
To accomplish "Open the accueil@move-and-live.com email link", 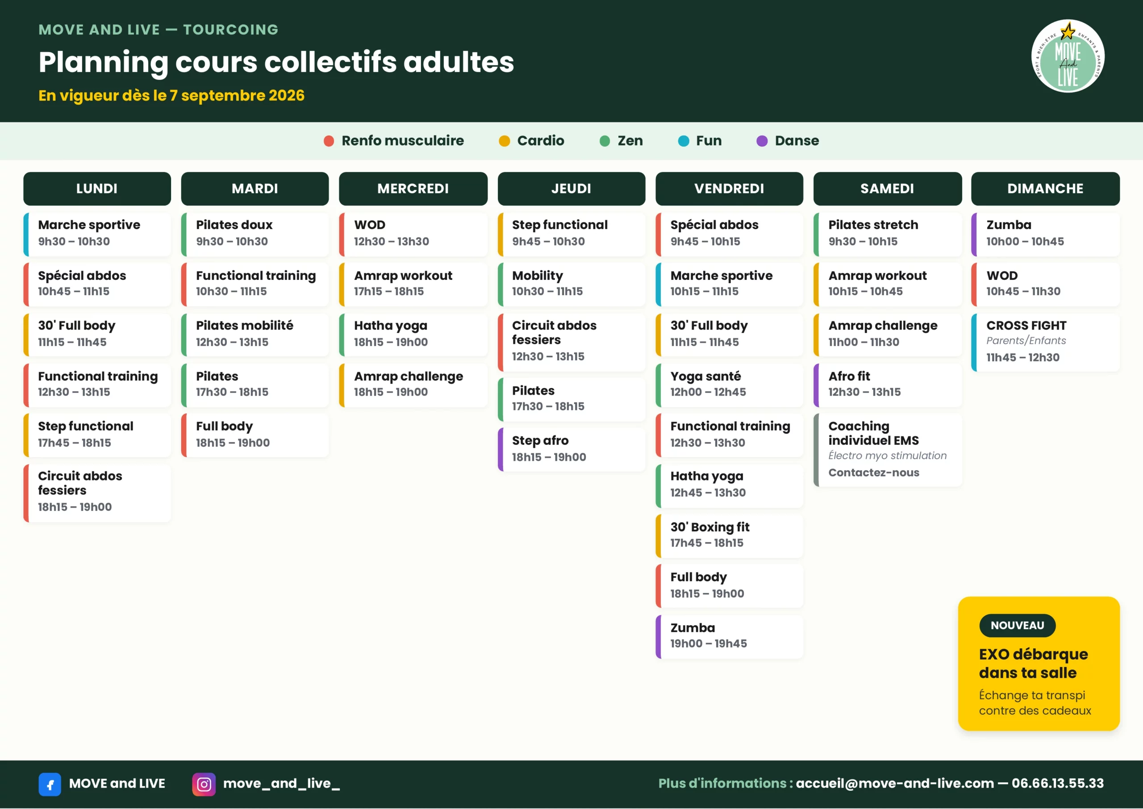I will [x=894, y=783].
